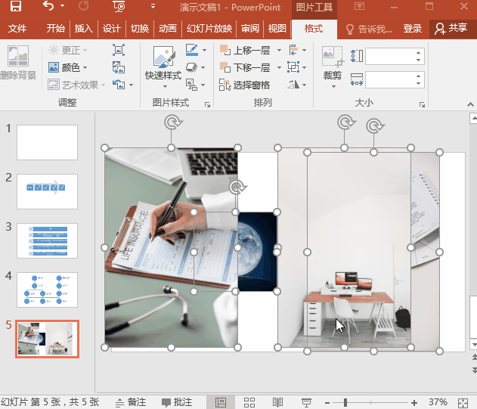Start slideshow from status bar icon
The image size is (477, 409).
[306, 402]
